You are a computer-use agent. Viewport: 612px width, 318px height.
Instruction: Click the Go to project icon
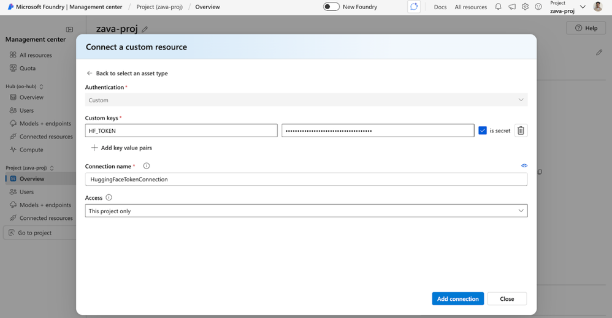coord(11,233)
